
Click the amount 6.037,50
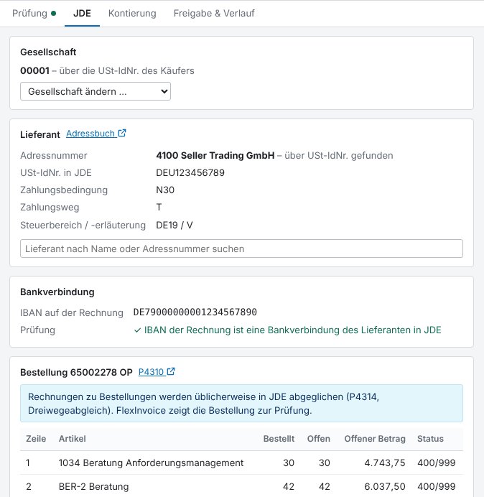click(385, 486)
